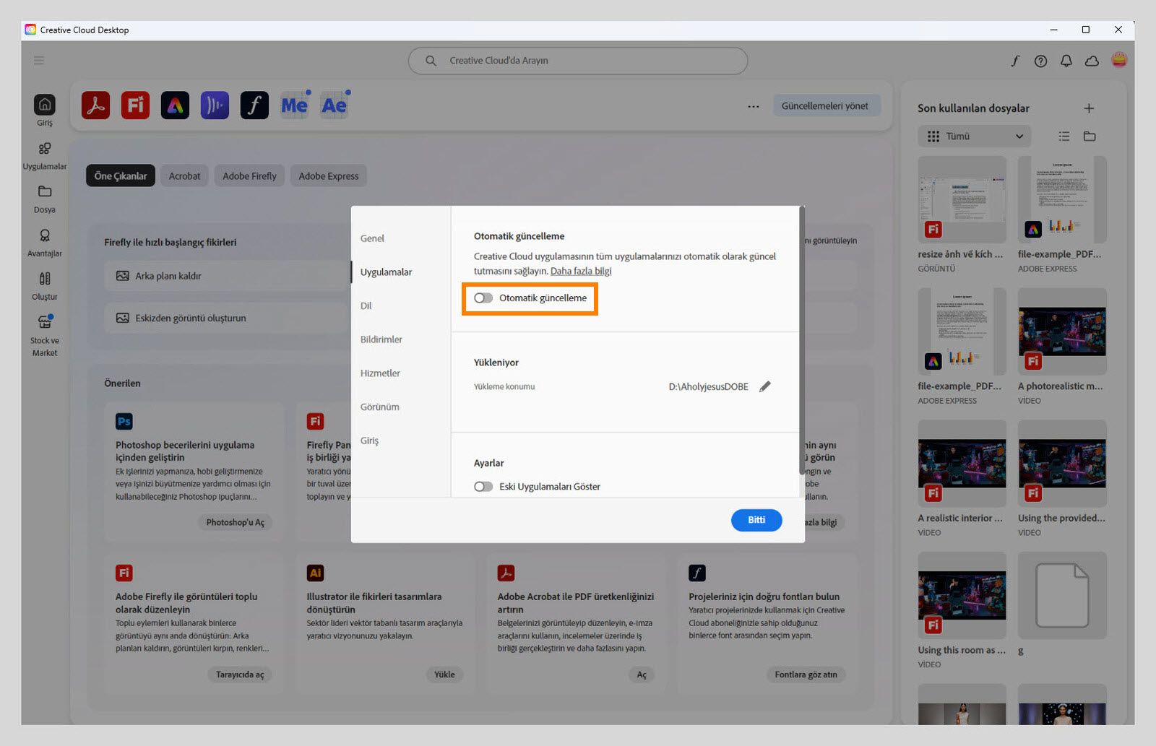
Task: Open more options ellipsis in app bar
Action: tap(754, 106)
